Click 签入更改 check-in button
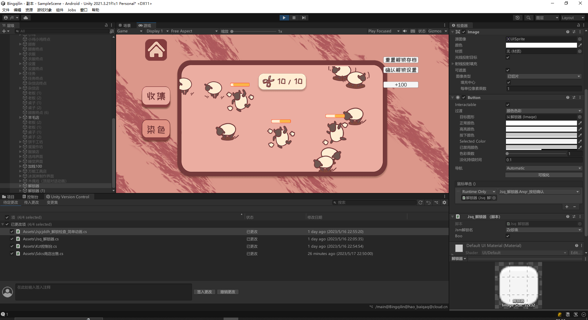Screen dimensions: 588x320 pyautogui.click(x=205, y=292)
